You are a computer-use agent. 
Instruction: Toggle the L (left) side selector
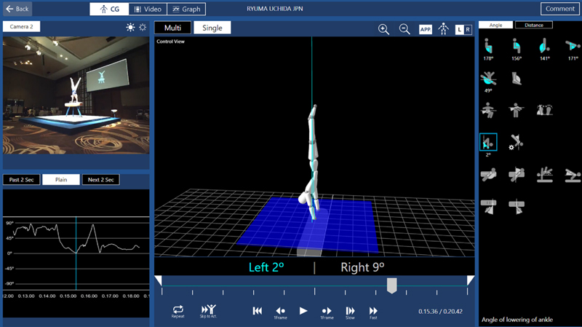pyautogui.click(x=459, y=29)
